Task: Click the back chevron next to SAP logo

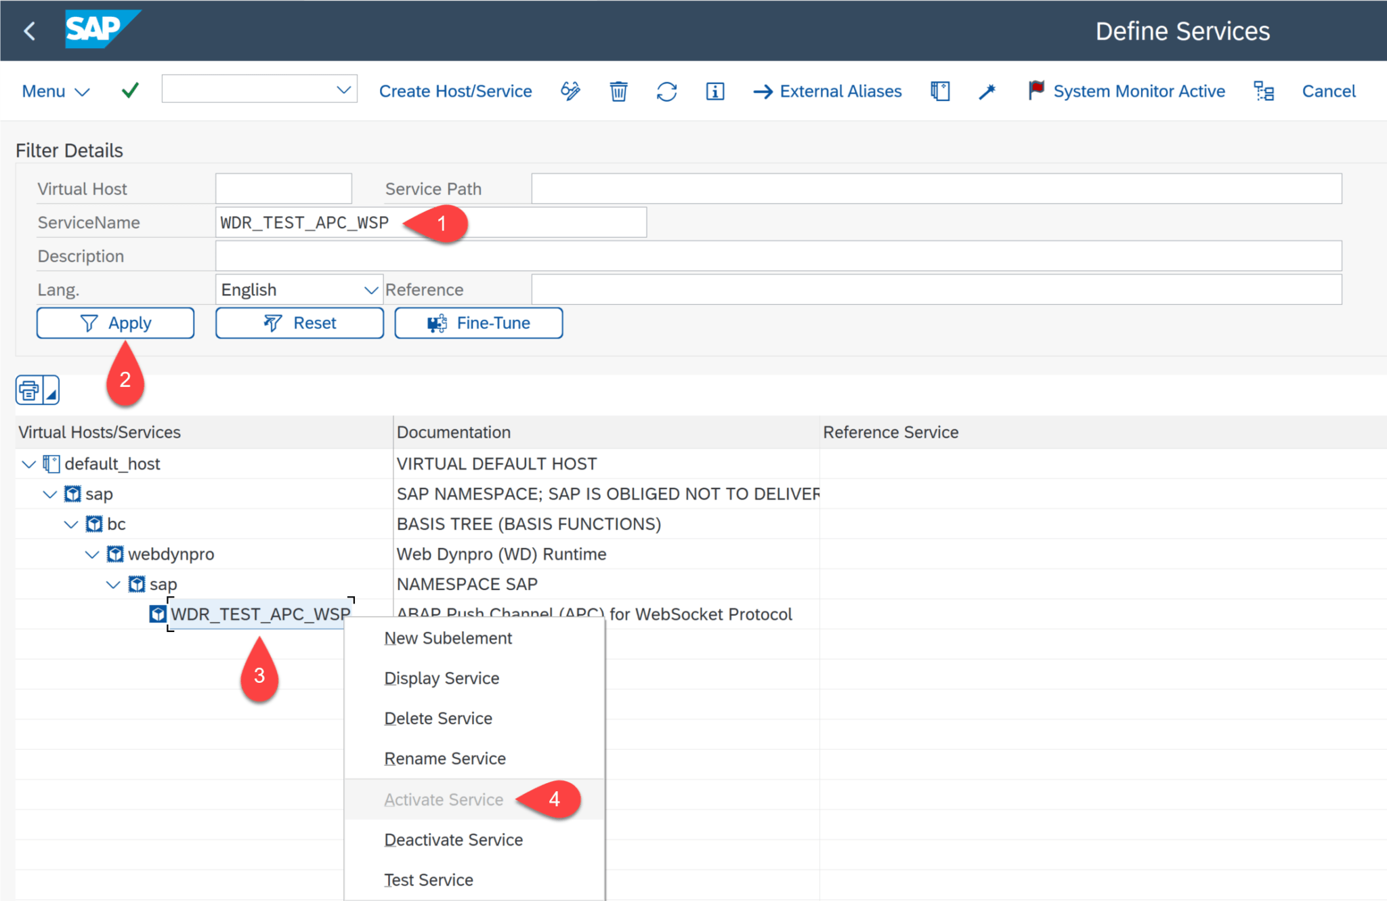Action: click(x=28, y=30)
